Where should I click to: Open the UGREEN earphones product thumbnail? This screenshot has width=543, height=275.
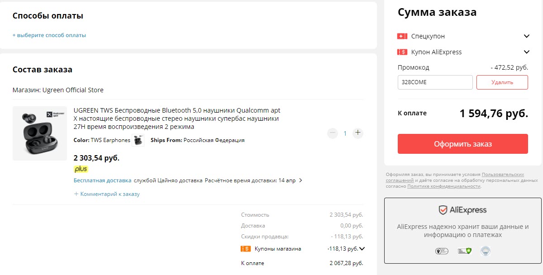39,133
